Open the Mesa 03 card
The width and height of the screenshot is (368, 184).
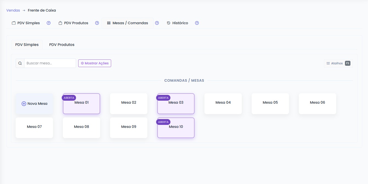176,104
